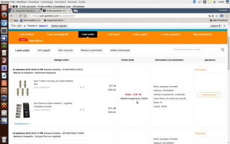
Task: Click the Giuseppe profile button
Action: pyautogui.click(x=223, y=10)
